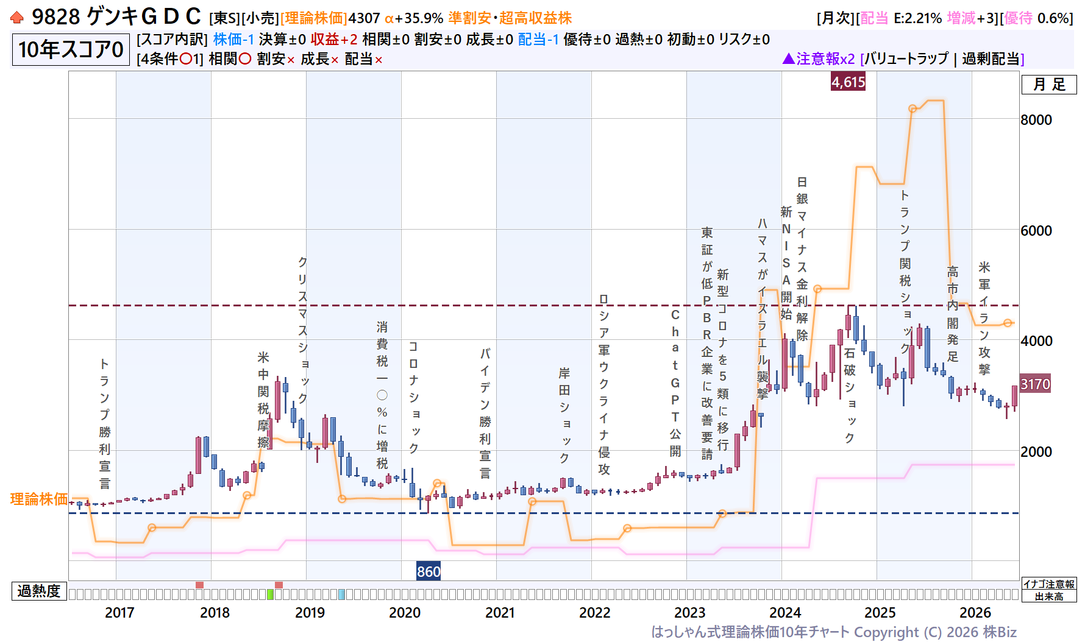
Task: Click the 準割安・超高収益株 rating text
Action: (x=510, y=18)
